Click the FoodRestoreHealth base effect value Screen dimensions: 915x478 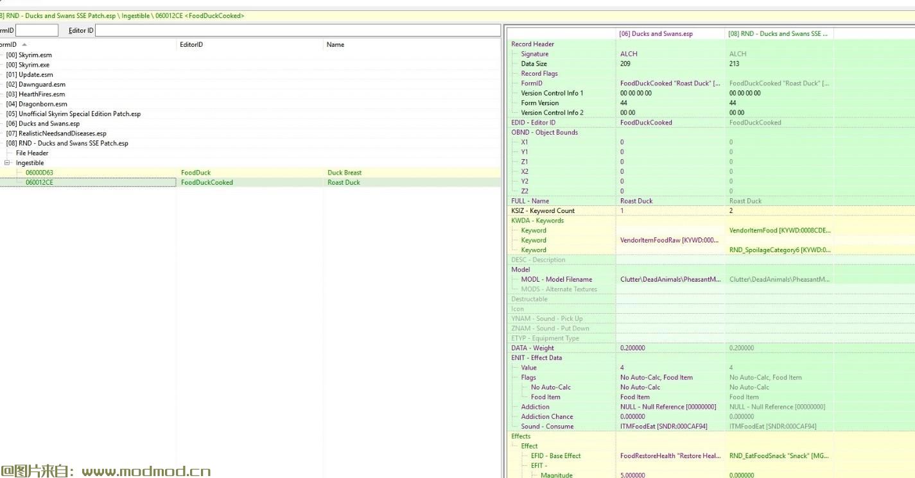click(x=670, y=456)
